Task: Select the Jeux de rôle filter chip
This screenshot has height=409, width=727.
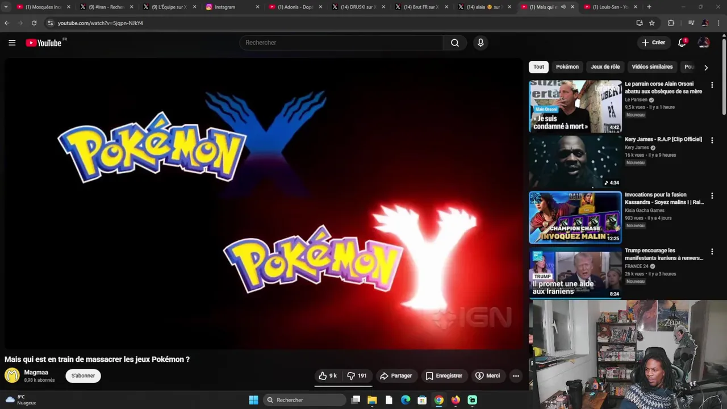Action: tap(605, 66)
